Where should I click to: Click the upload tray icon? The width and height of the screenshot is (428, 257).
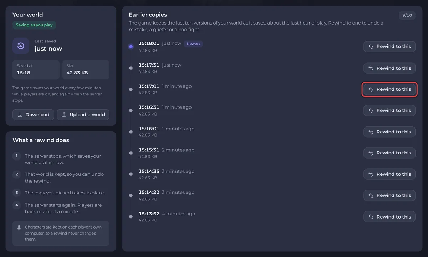click(64, 115)
